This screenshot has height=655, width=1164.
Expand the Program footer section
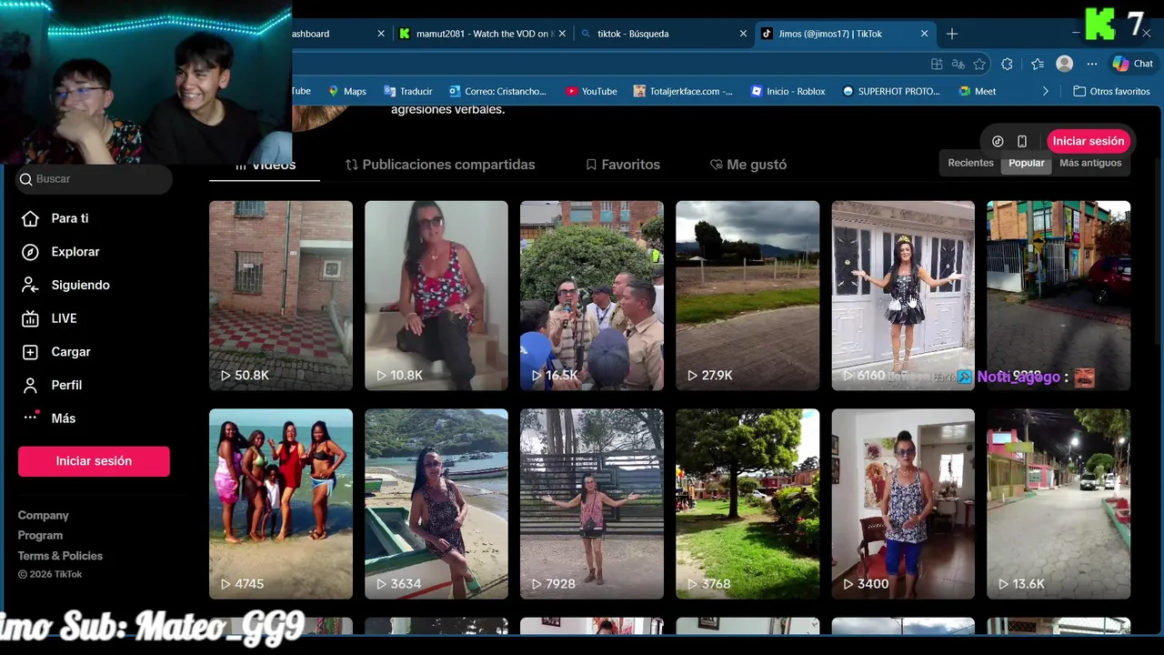click(40, 536)
